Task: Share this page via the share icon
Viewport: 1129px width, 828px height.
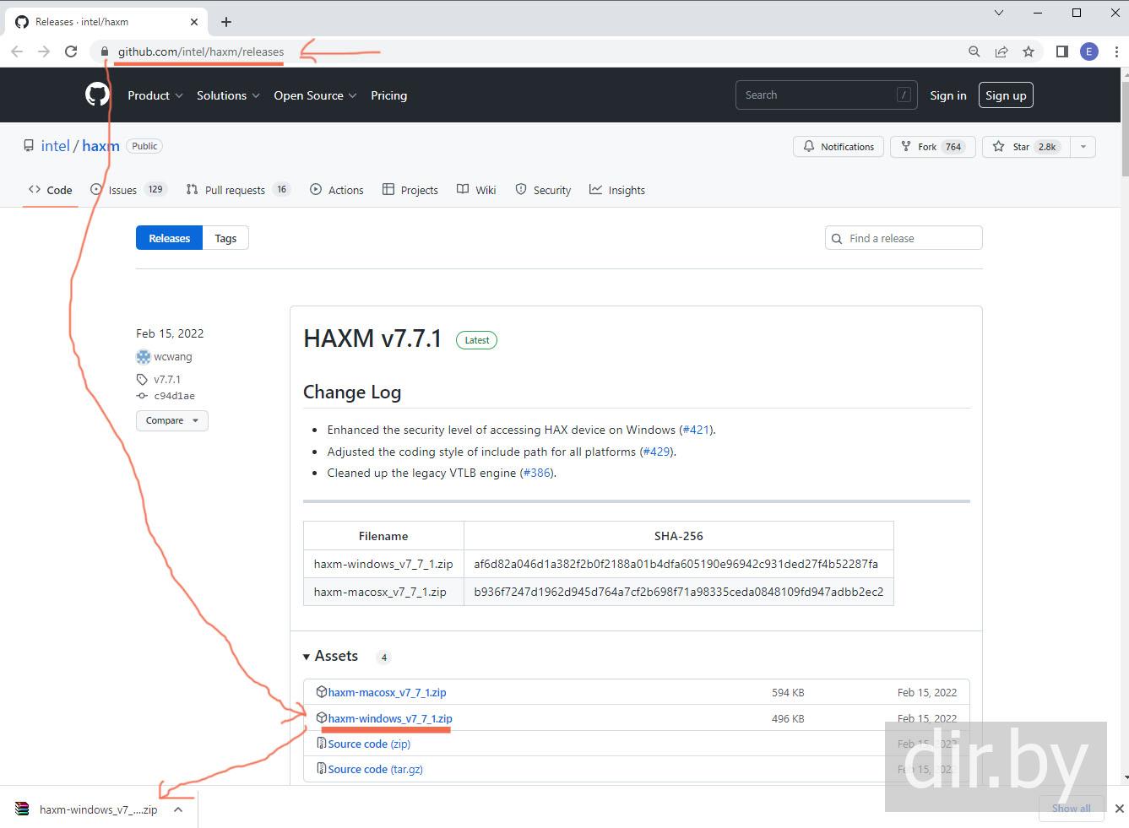Action: [x=1001, y=51]
